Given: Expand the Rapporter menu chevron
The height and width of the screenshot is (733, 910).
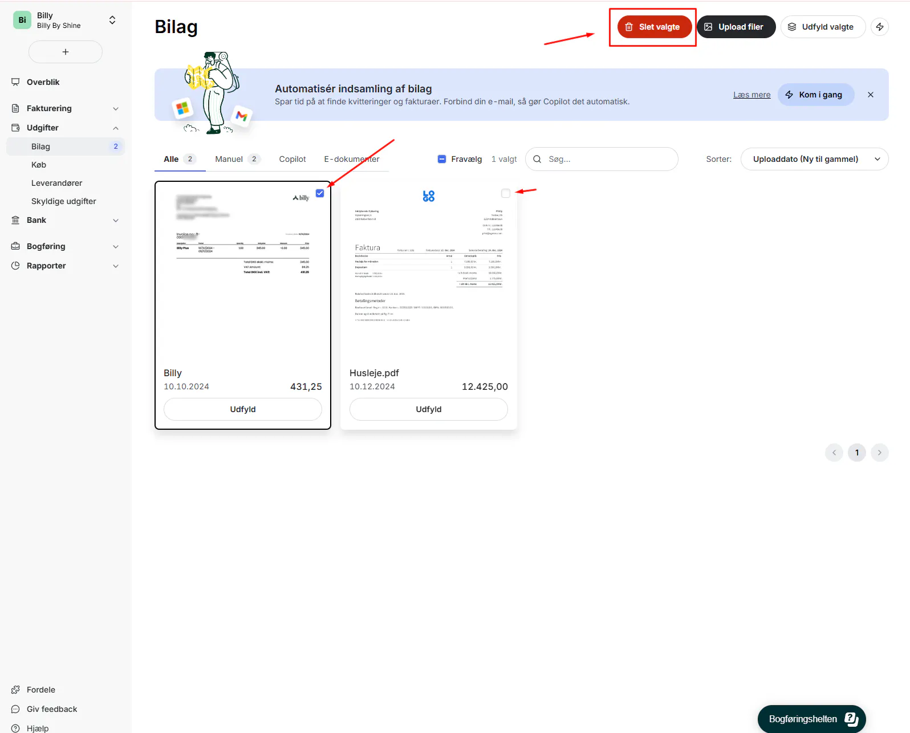Looking at the screenshot, I should pyautogui.click(x=116, y=266).
